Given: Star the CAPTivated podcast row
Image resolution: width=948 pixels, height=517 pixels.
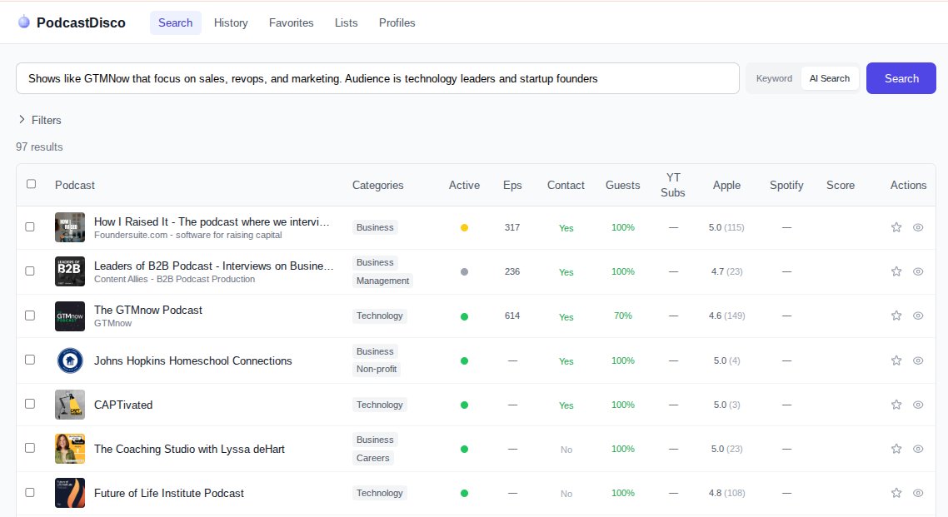Looking at the screenshot, I should 896,405.
